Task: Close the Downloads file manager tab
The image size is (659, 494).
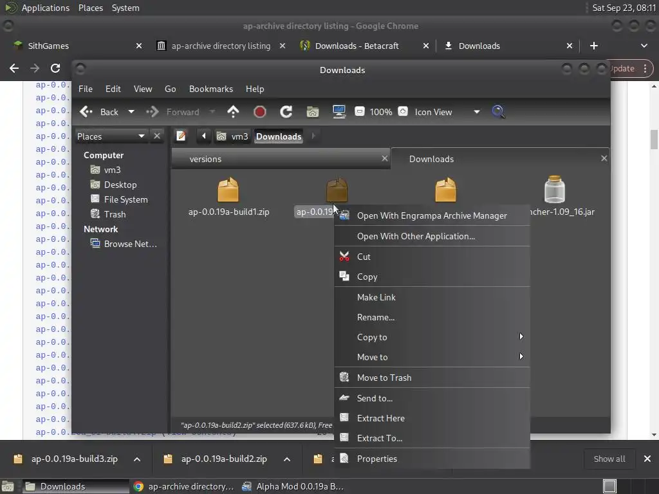Action: tap(604, 158)
